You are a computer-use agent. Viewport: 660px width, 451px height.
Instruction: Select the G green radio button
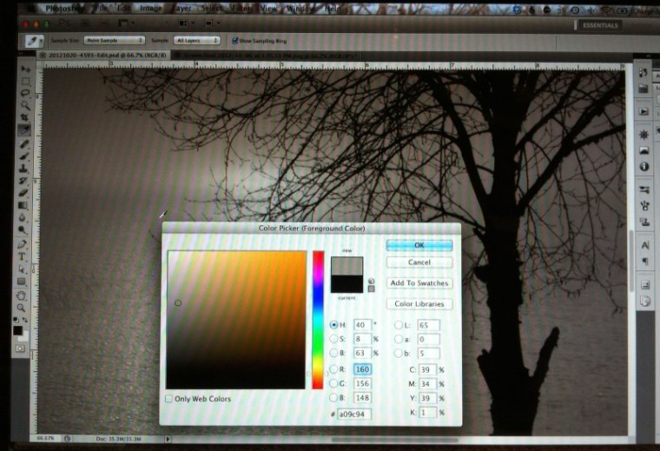[x=333, y=383]
